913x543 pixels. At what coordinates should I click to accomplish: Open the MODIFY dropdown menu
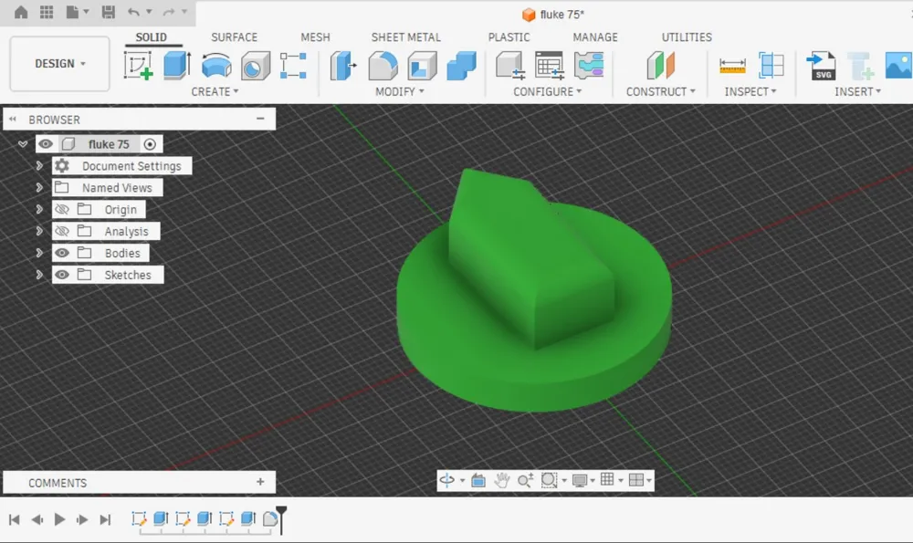pos(400,91)
